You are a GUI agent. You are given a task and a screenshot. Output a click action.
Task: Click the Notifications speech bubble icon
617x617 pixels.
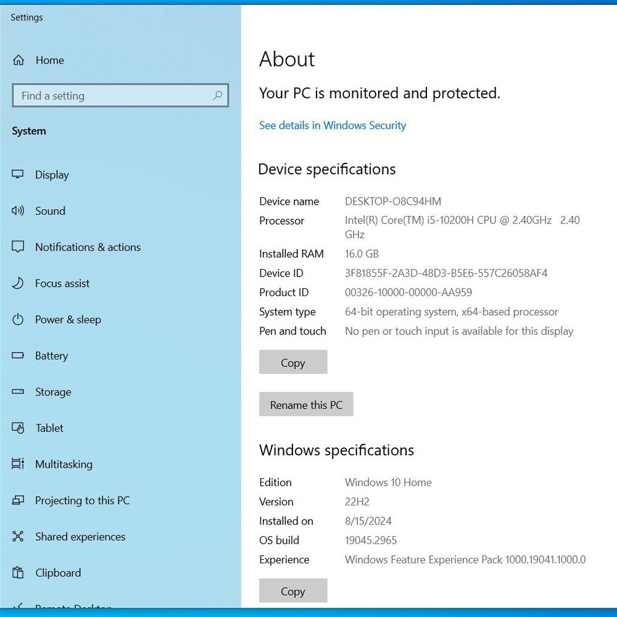[18, 247]
